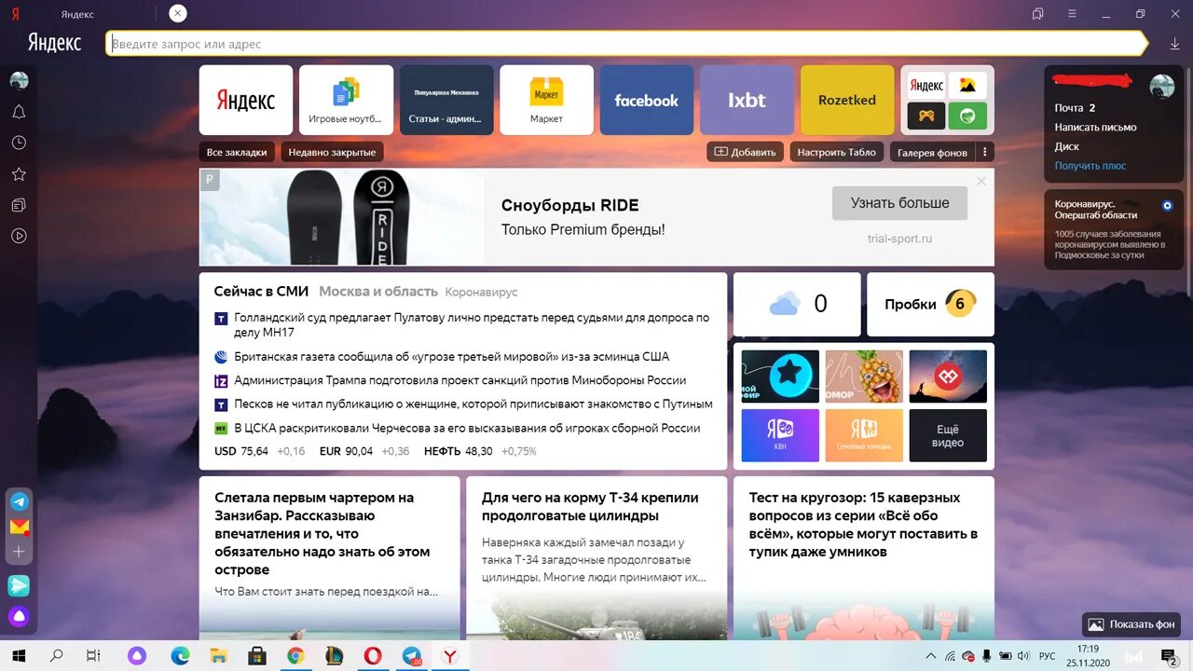Open three-dot menu beside Галерея фонов

coord(985,152)
